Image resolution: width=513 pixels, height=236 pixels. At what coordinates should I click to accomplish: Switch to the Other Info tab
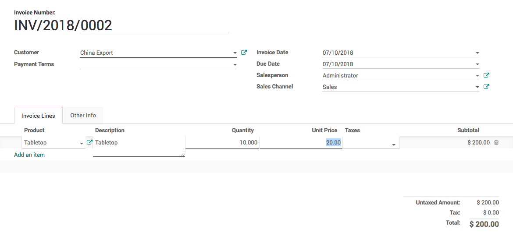(x=83, y=115)
